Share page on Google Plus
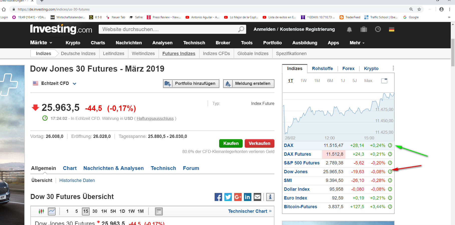455x225 pixels. pos(238,197)
